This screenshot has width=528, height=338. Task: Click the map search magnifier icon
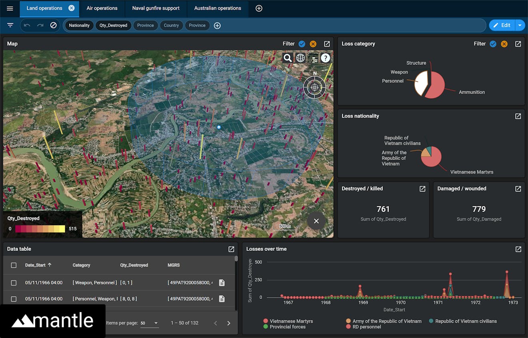pos(287,58)
